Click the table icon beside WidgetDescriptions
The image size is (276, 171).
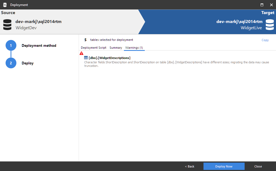[x=86, y=58]
